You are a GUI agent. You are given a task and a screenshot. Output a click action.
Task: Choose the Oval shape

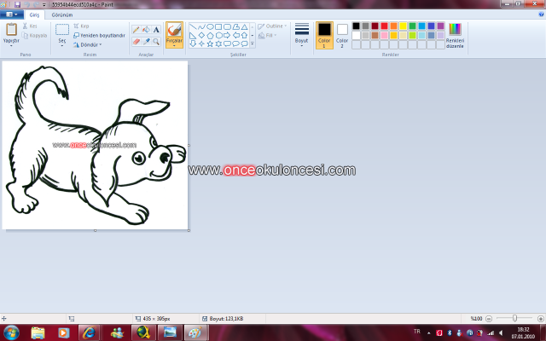[210, 26]
